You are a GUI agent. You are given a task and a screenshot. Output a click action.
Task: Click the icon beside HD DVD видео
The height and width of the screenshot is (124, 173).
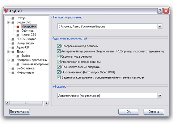tap(13, 39)
